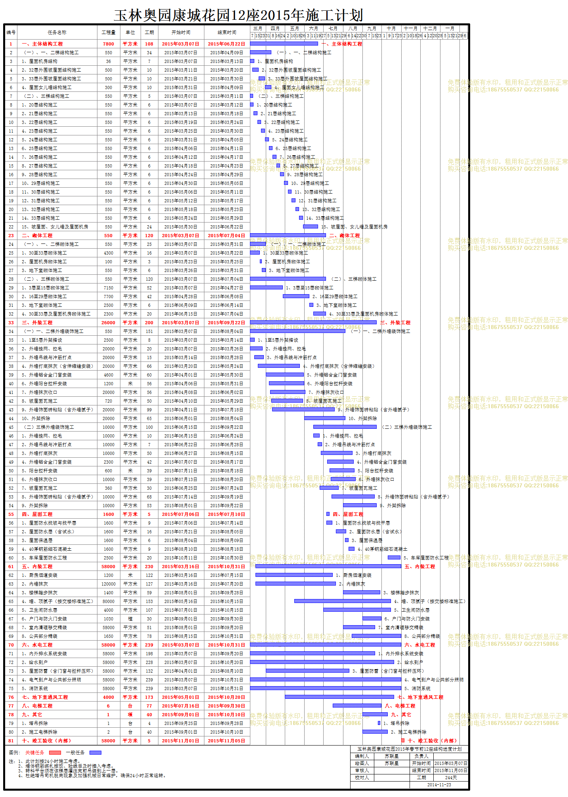Select task name 二、砌体工程 in row 23
568x797 pixels.
[37, 236]
